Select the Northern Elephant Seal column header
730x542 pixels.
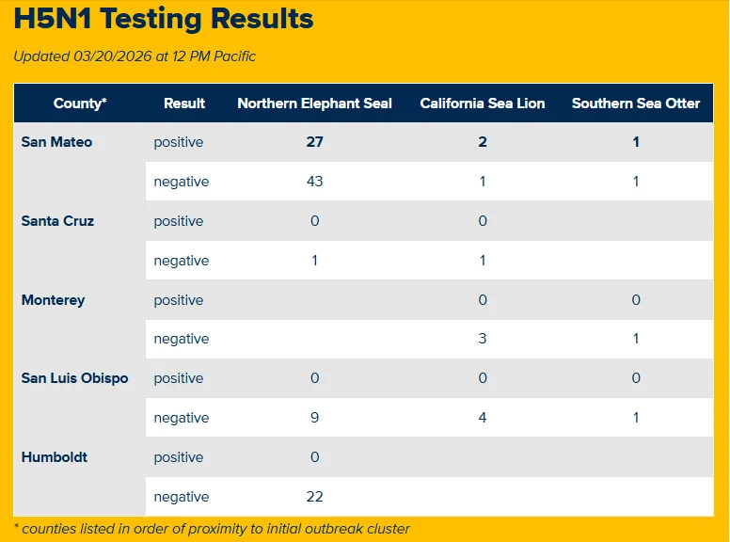click(x=315, y=104)
